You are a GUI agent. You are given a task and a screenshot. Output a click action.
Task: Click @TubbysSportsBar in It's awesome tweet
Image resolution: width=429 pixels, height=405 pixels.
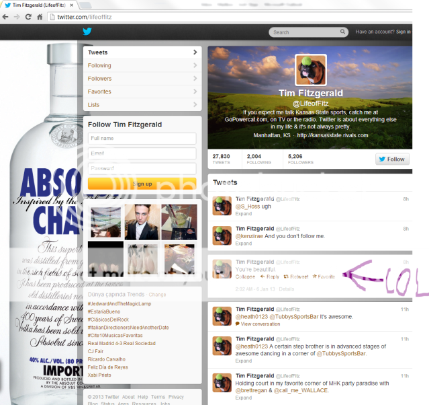coord(294,317)
